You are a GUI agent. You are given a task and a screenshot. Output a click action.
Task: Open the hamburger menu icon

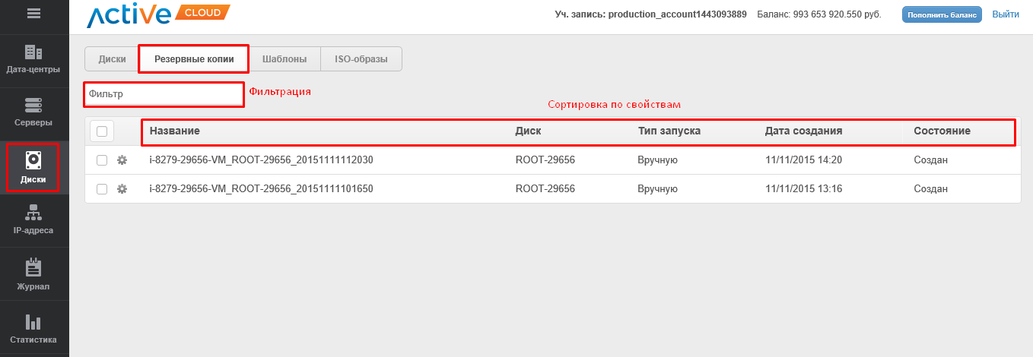coord(33,14)
